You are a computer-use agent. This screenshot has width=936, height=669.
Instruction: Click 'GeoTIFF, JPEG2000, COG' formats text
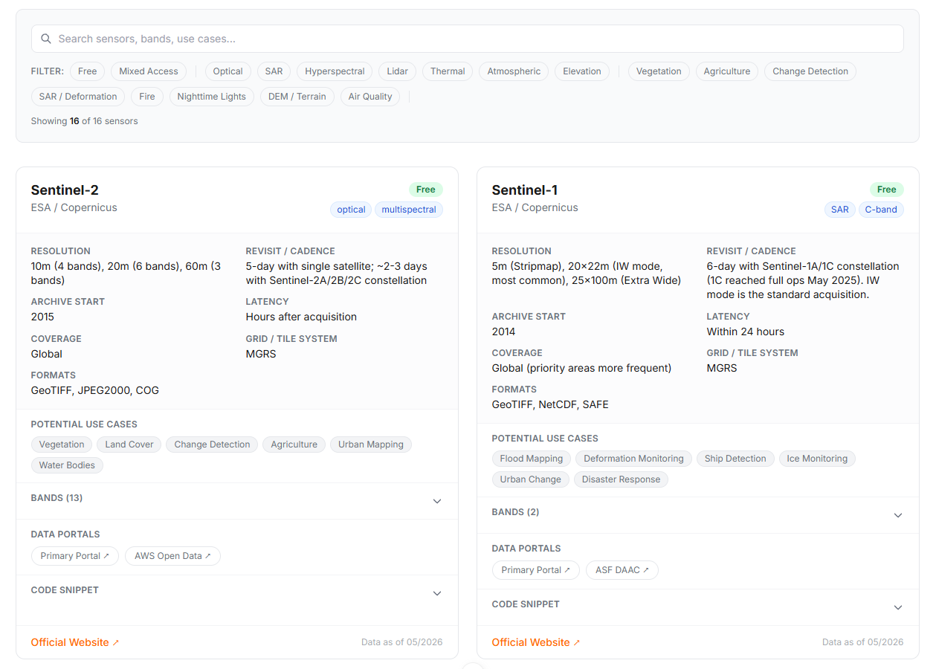point(95,390)
